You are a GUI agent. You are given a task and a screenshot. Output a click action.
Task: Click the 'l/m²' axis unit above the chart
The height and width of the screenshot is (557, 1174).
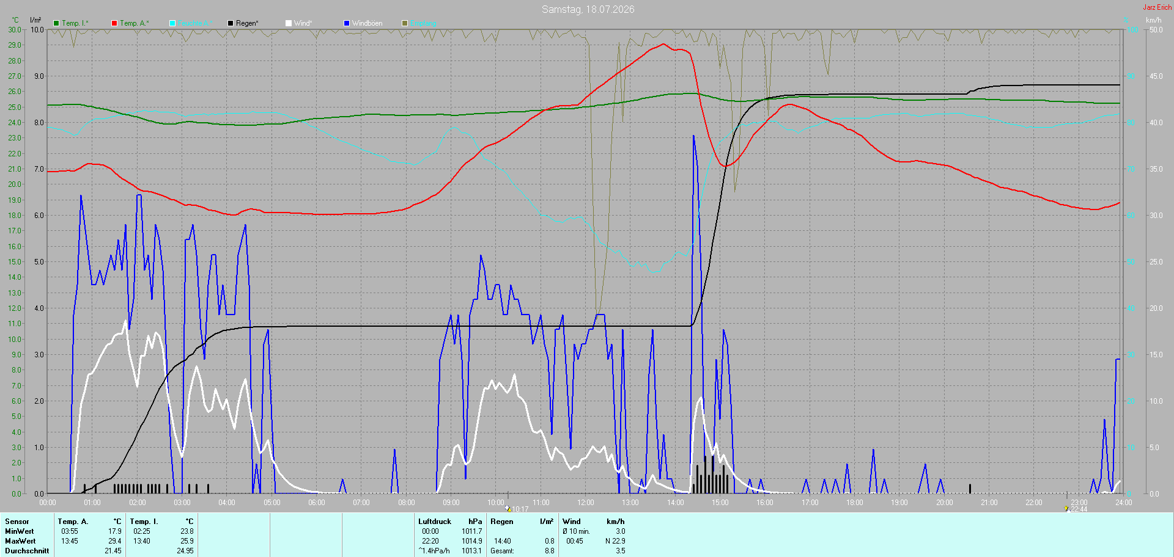pos(35,20)
